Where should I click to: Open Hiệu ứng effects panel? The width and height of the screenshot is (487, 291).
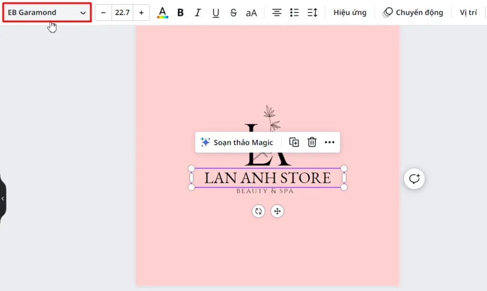[350, 13]
